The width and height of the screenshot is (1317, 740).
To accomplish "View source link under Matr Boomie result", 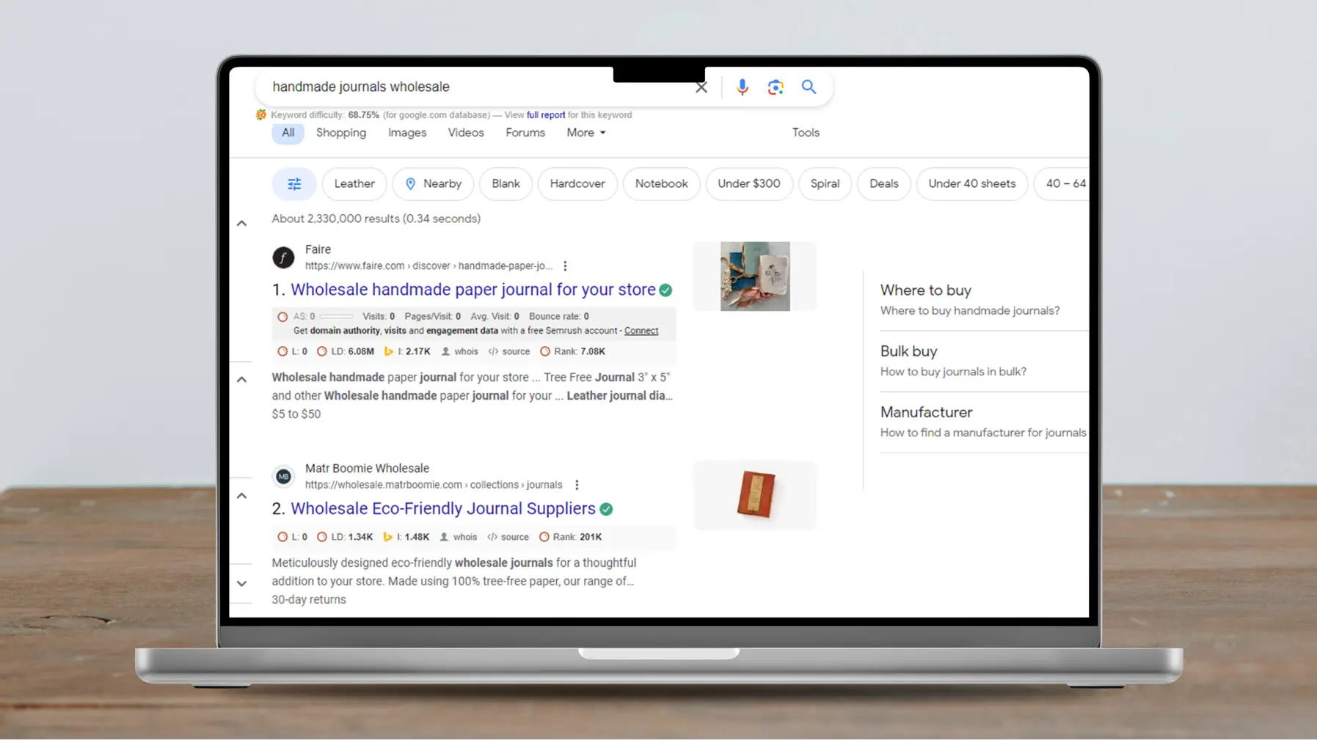I will point(508,537).
